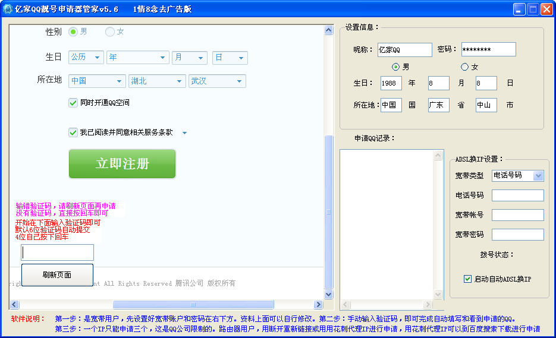Click the 刷新页面 button

(x=58, y=274)
